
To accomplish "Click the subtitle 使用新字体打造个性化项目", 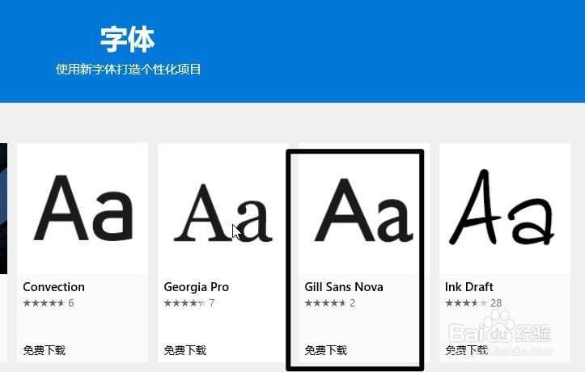I will [129, 69].
